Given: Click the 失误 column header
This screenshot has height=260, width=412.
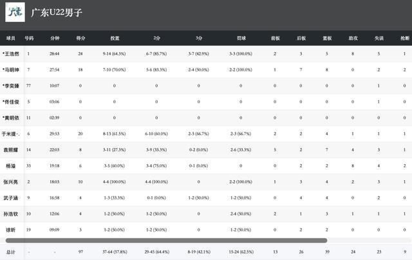Looking at the screenshot, I should [379, 38].
